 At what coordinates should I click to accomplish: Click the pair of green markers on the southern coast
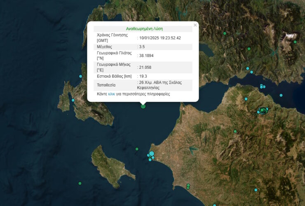pos(188,186)
